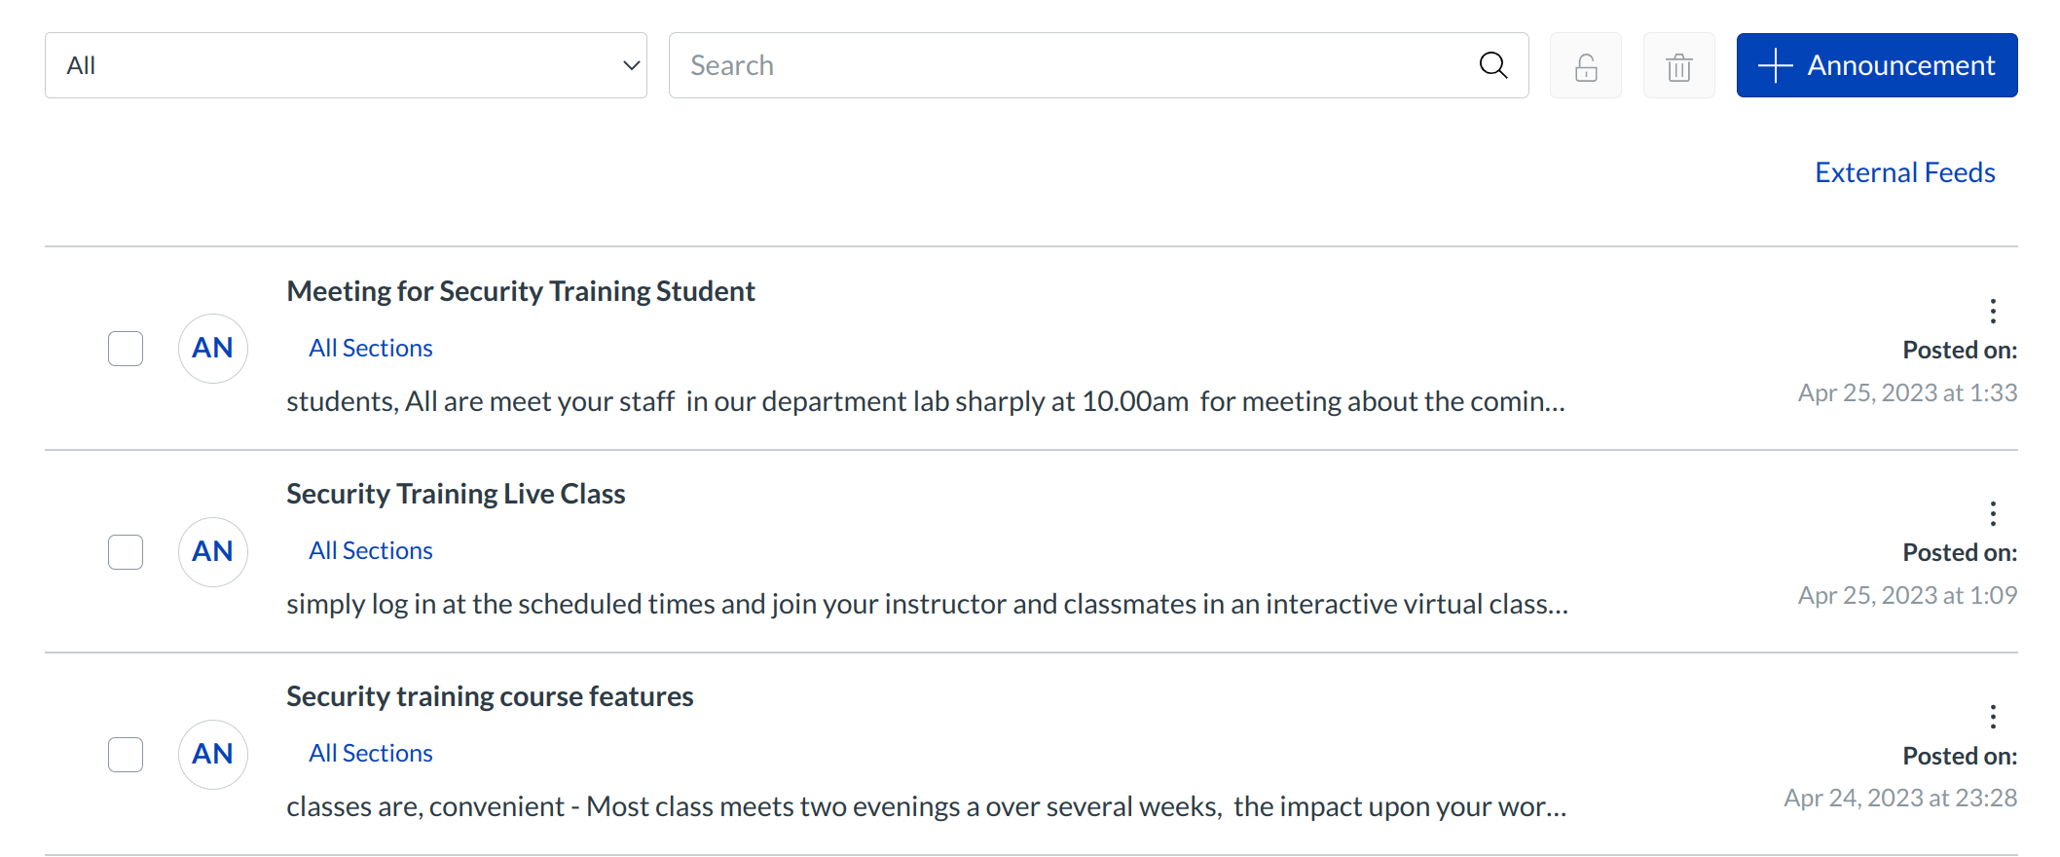Click All Sections under Security Training Live Class
The image size is (2060, 857).
371,550
